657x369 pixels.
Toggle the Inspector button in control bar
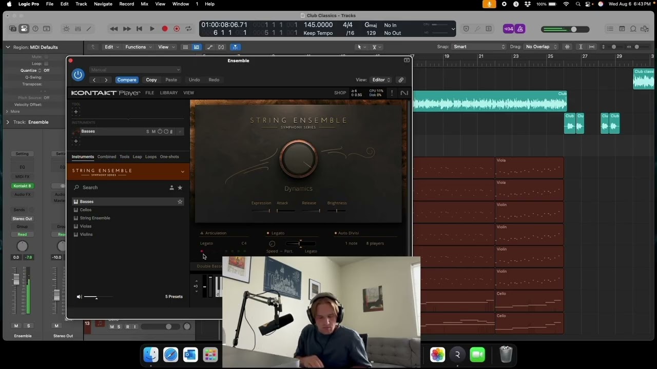pyautogui.click(x=24, y=29)
